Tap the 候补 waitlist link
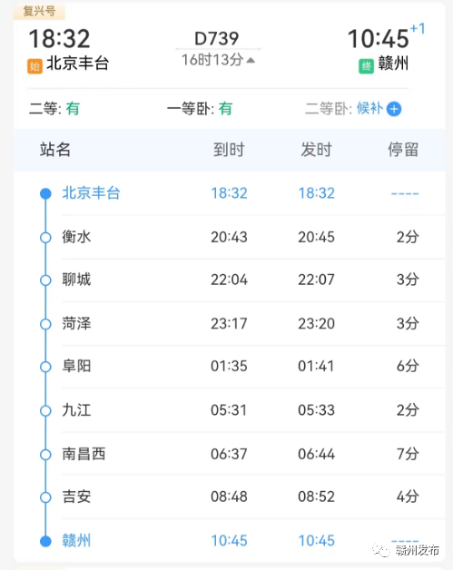This screenshot has height=570, width=453. click(x=369, y=108)
